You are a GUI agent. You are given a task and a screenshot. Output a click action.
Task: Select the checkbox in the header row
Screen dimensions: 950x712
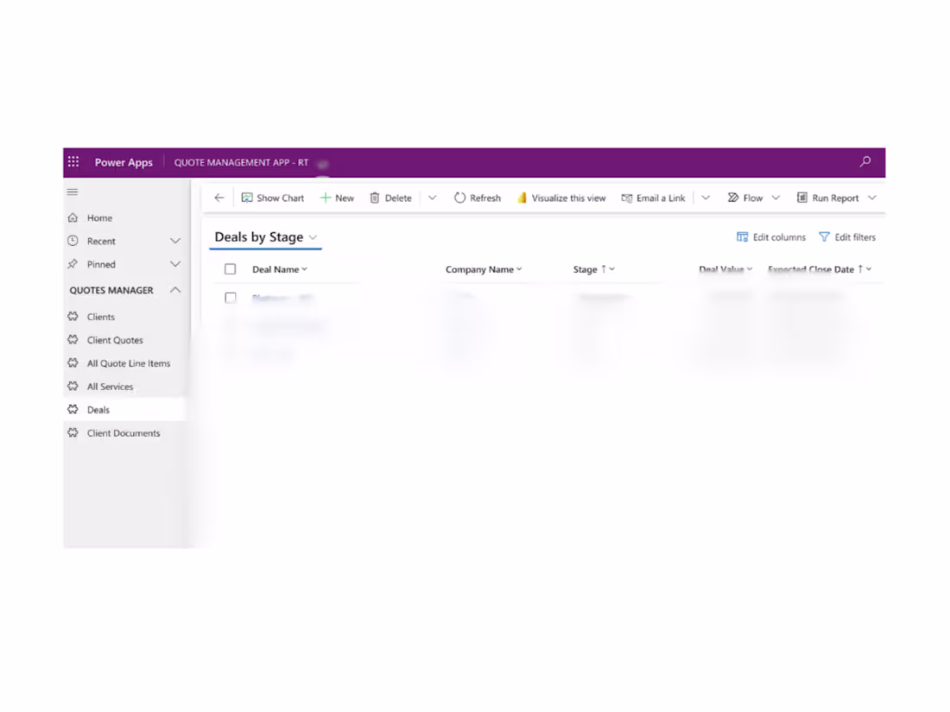pyautogui.click(x=230, y=268)
